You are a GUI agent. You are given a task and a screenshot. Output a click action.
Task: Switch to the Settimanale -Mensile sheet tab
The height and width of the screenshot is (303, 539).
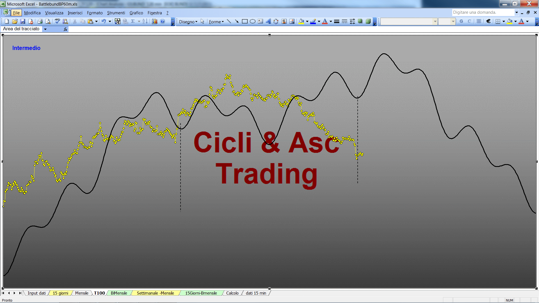coord(155,293)
